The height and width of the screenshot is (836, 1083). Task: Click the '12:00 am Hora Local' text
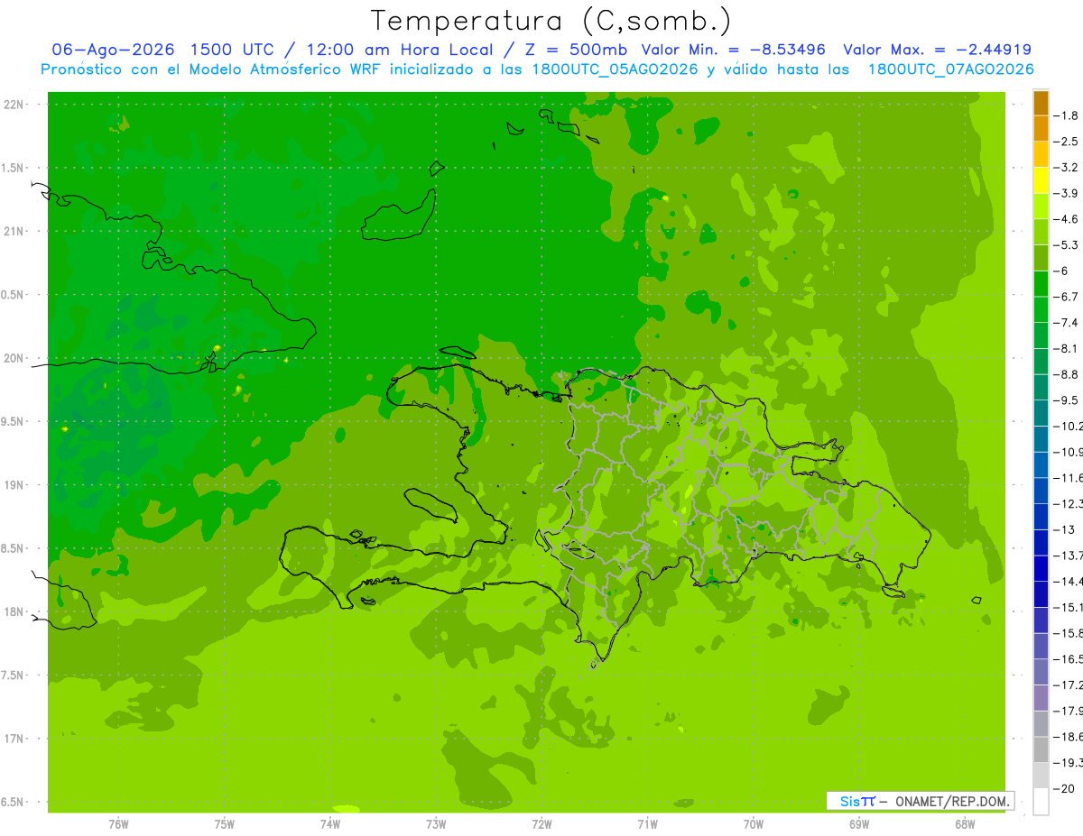click(399, 50)
